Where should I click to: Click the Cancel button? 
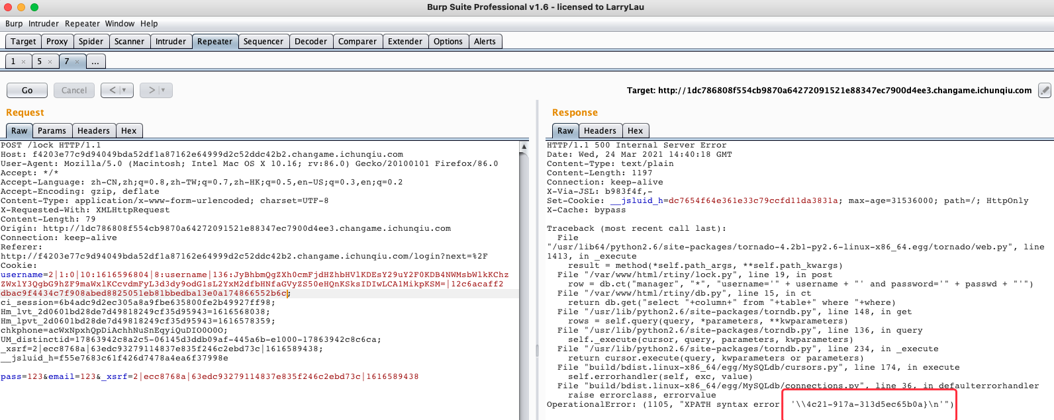(74, 90)
